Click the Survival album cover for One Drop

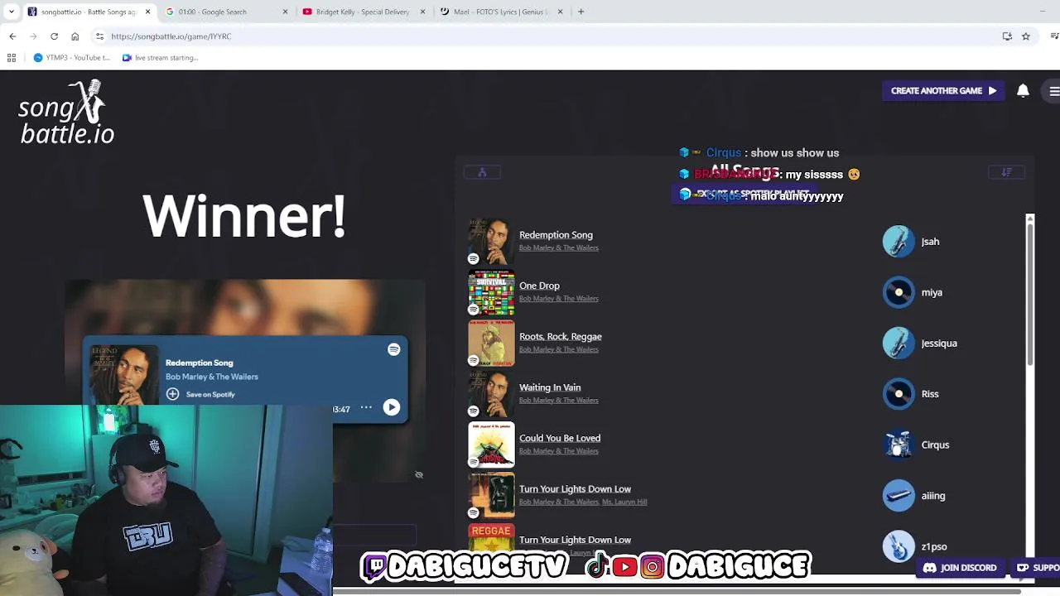491,292
